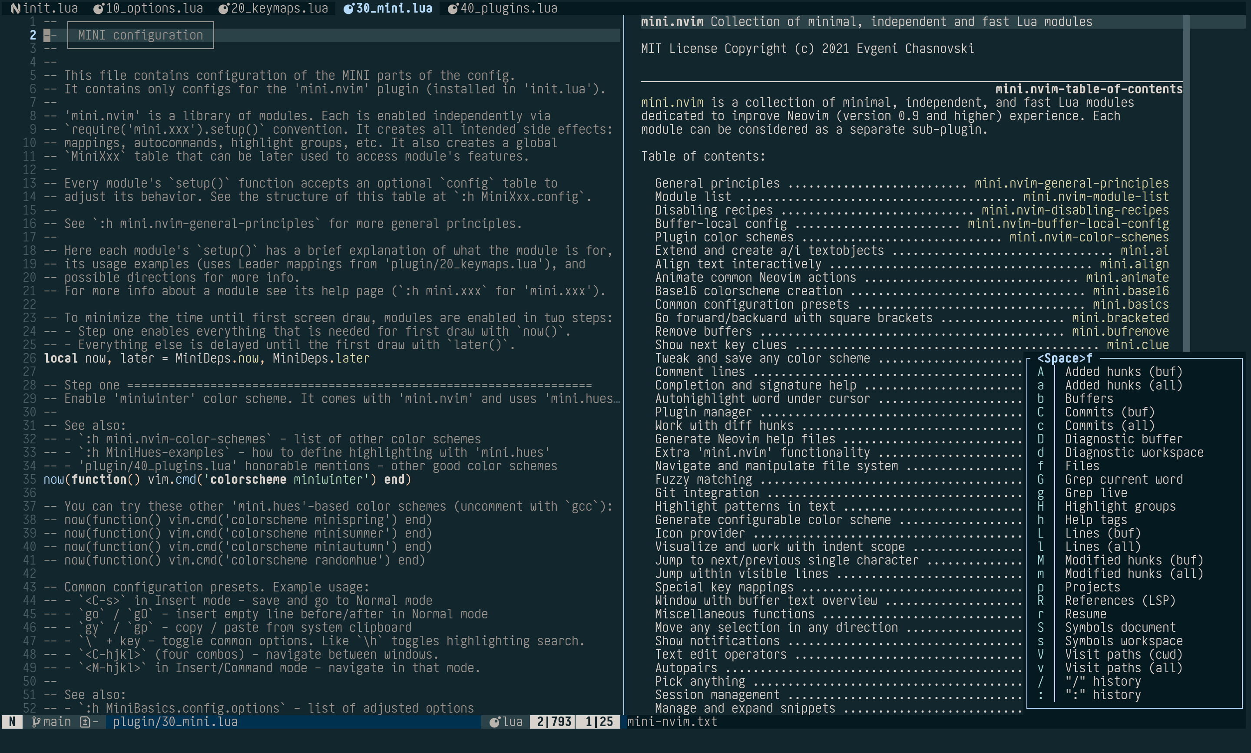1251x753 pixels.
Task: Select Diagnostic workspace clue entry
Action: 1133,452
